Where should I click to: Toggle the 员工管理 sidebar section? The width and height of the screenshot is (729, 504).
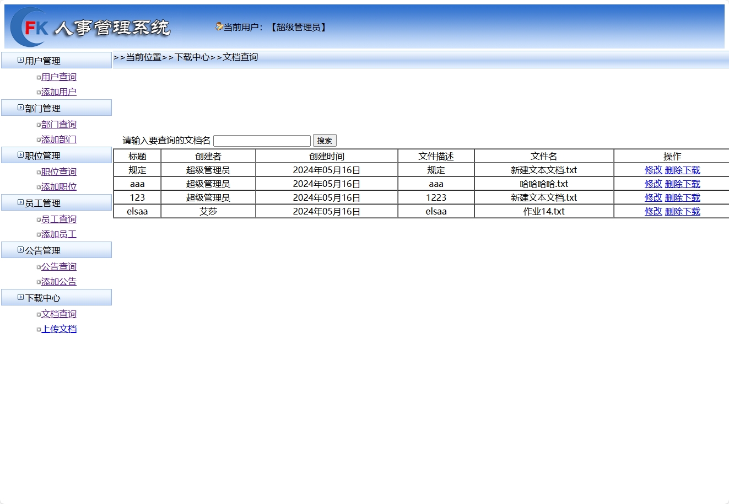pyautogui.click(x=56, y=203)
